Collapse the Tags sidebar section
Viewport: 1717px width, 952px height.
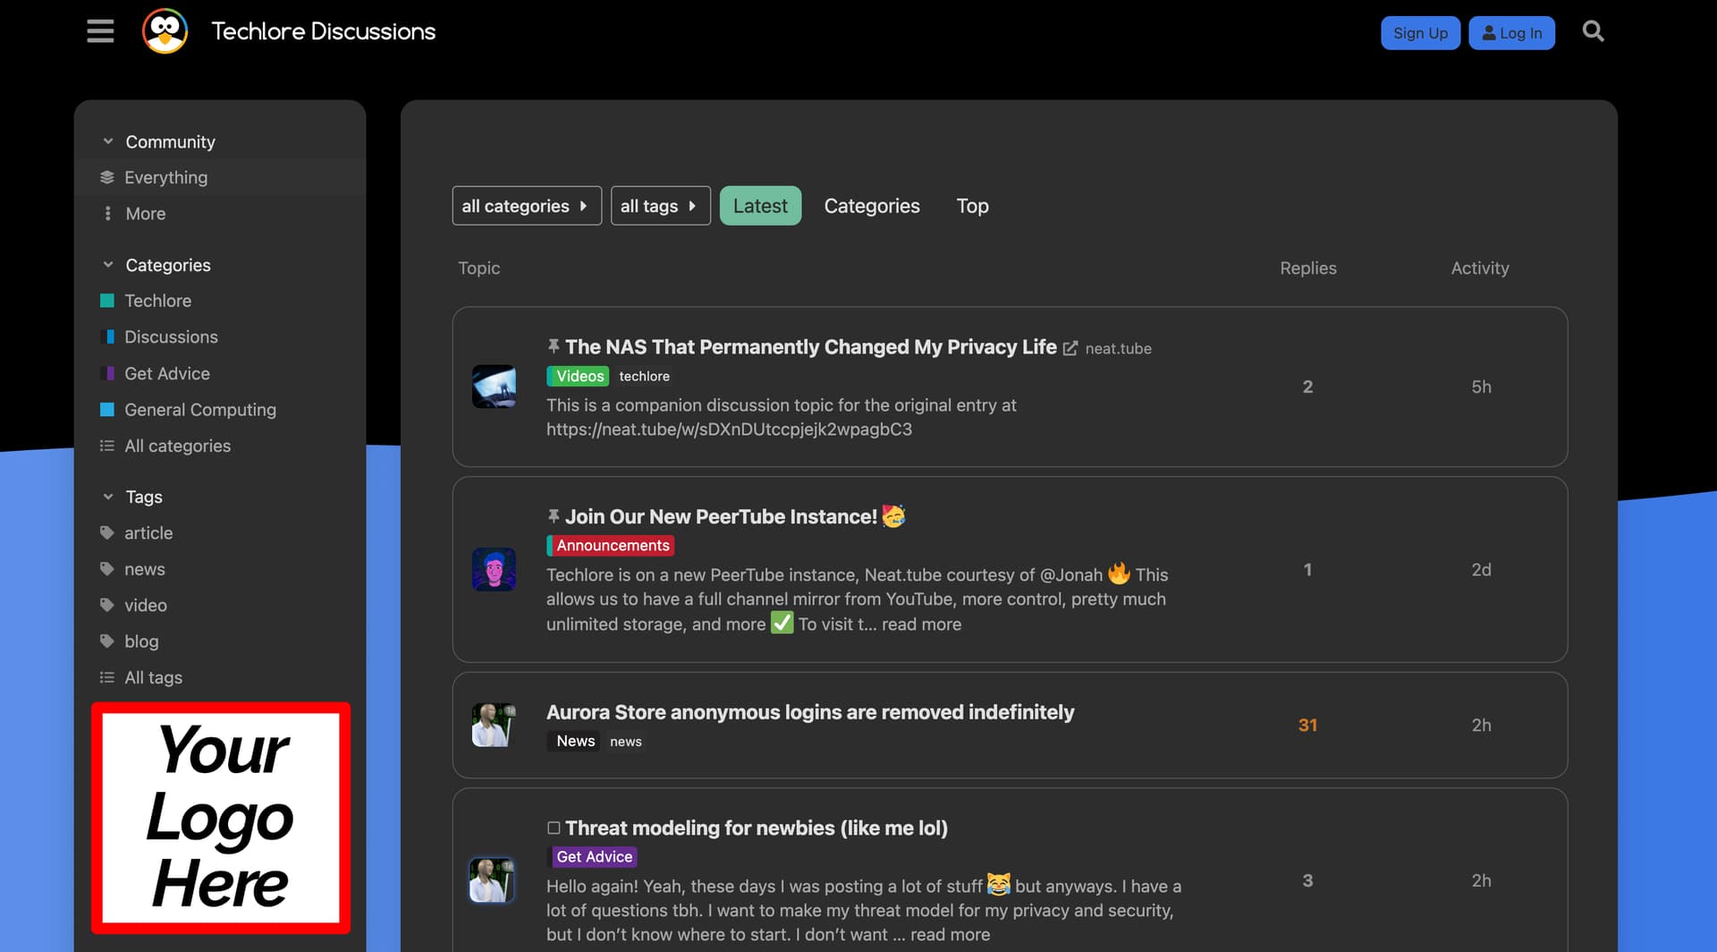pyautogui.click(x=108, y=497)
